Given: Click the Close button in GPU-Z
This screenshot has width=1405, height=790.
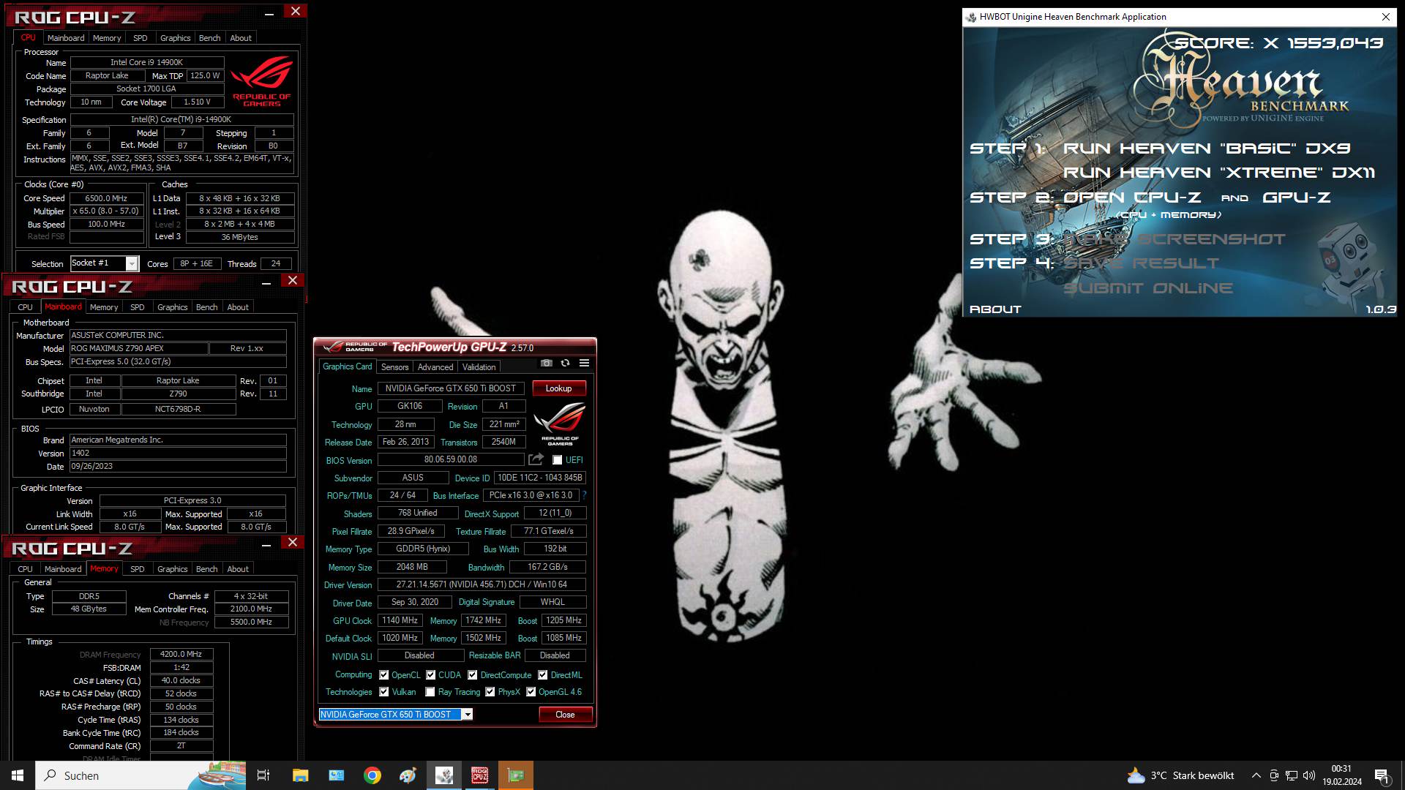Looking at the screenshot, I should coord(565,715).
